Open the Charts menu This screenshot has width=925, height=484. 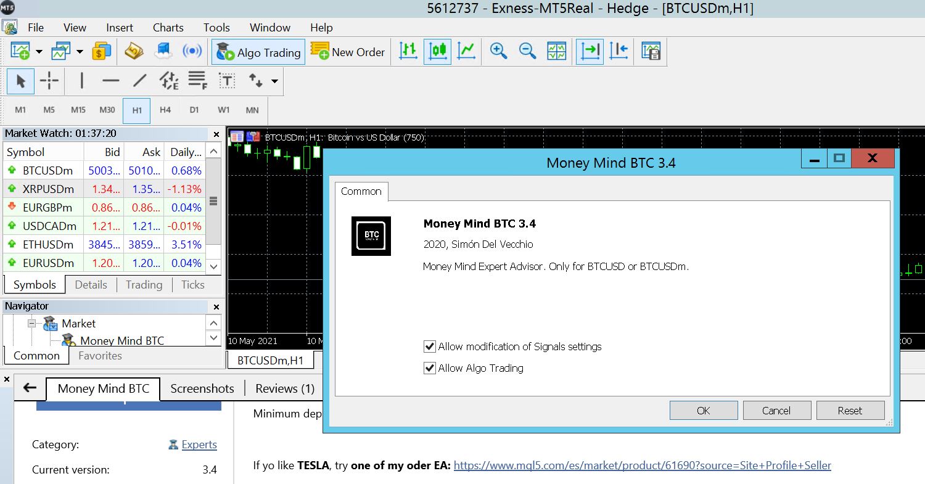tap(168, 27)
